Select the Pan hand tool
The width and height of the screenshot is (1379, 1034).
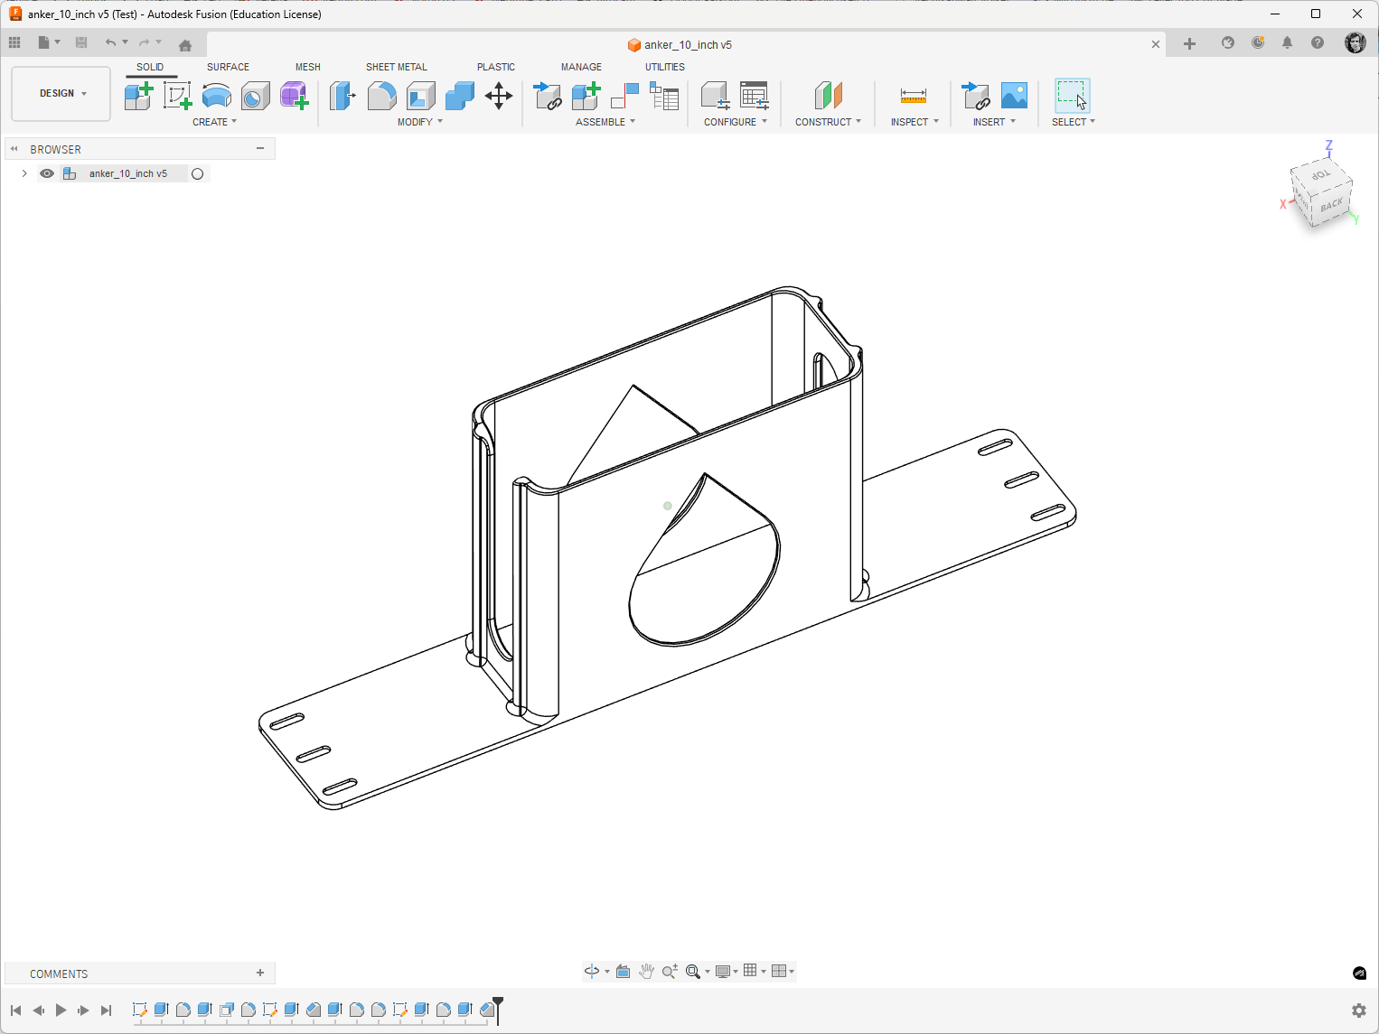click(646, 971)
